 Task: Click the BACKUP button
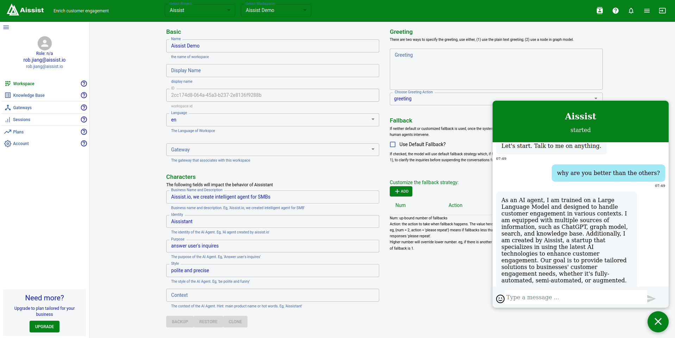point(180,322)
